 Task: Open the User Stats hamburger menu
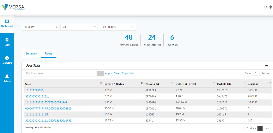coord(266,66)
